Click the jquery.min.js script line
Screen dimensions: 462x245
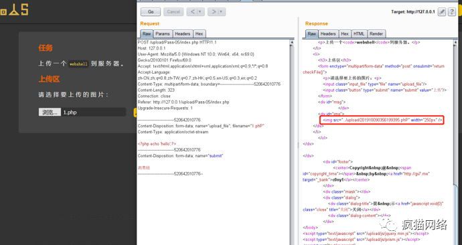click(366, 234)
